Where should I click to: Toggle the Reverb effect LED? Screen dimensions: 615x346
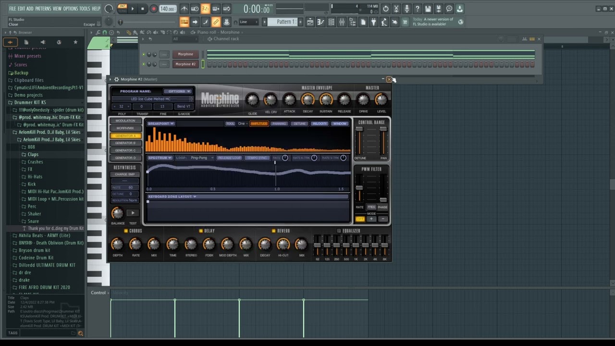(273, 231)
